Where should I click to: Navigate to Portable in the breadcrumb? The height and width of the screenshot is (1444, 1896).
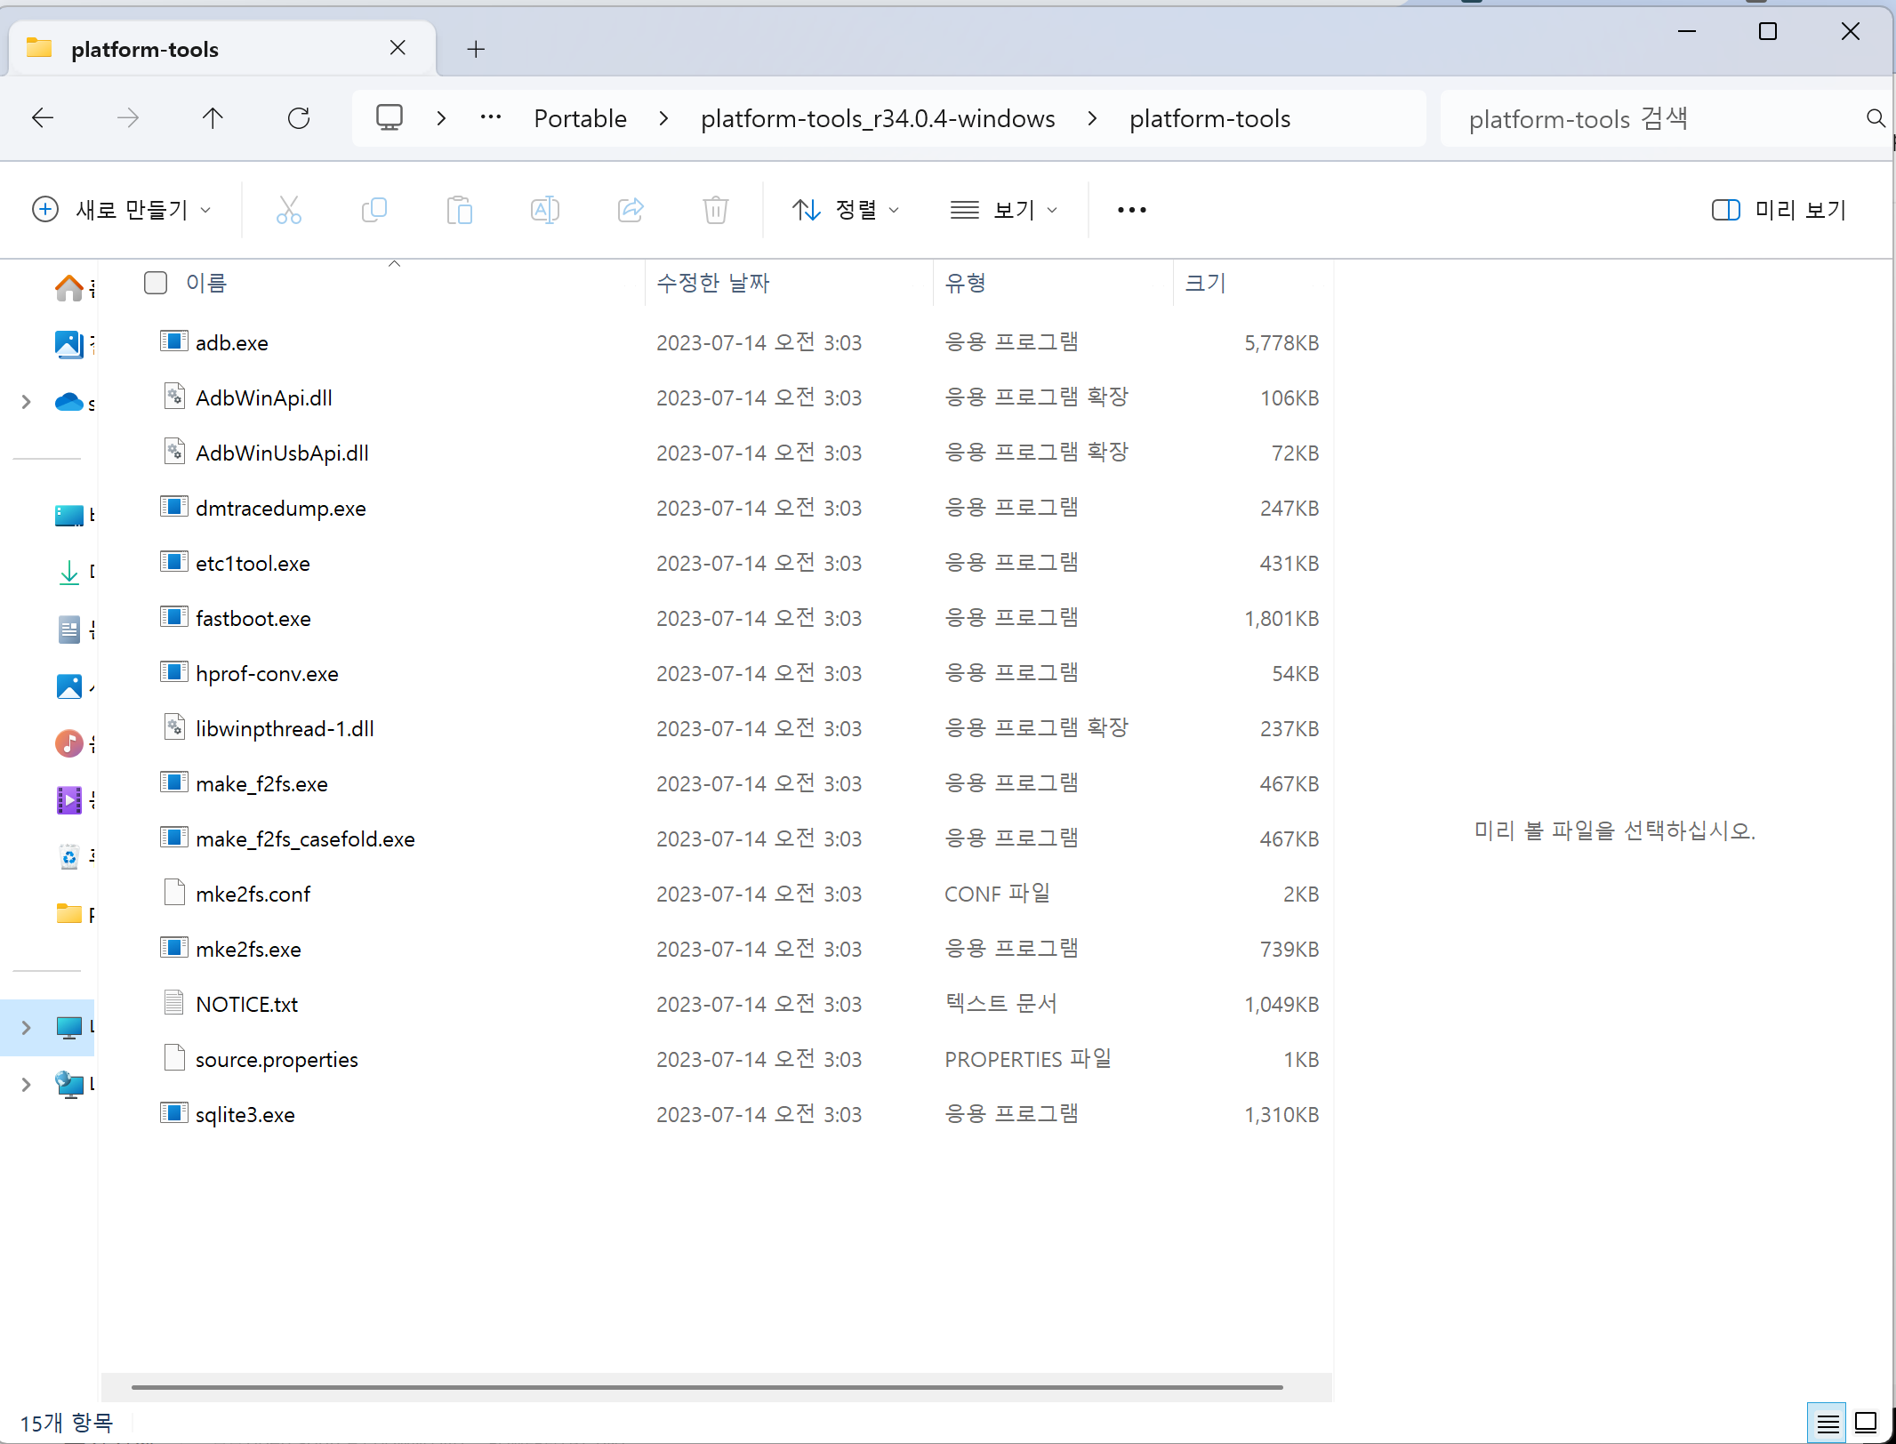click(x=580, y=118)
